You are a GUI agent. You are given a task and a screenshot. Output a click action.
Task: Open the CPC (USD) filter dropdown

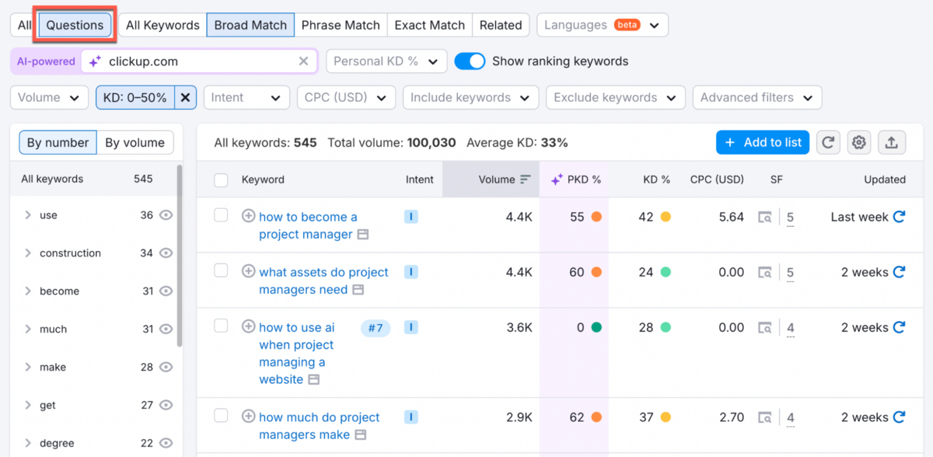pyautogui.click(x=346, y=97)
